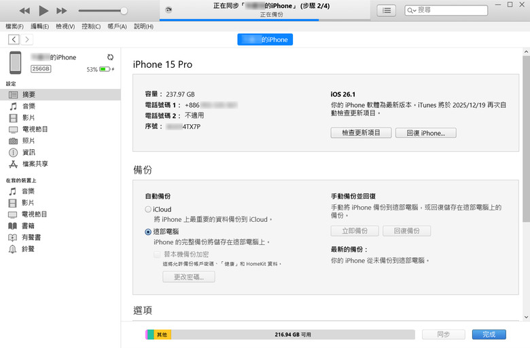Click the scrollbar up arrow

(526, 52)
